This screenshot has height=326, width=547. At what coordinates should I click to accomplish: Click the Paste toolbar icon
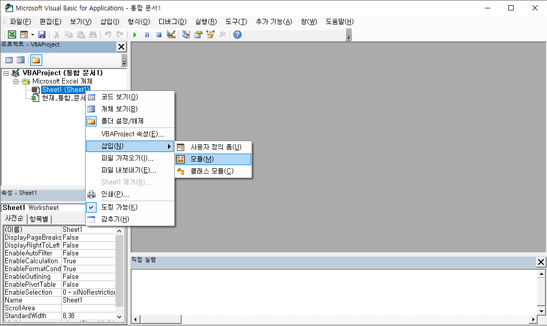80,34
